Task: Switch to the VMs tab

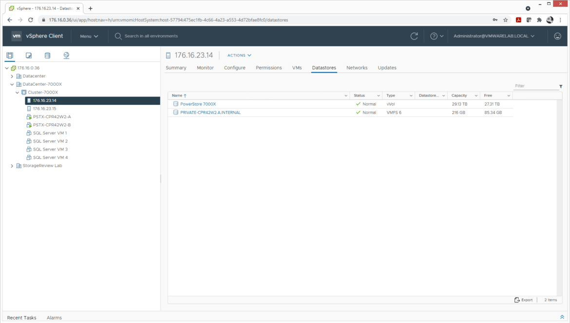Action: tap(297, 68)
